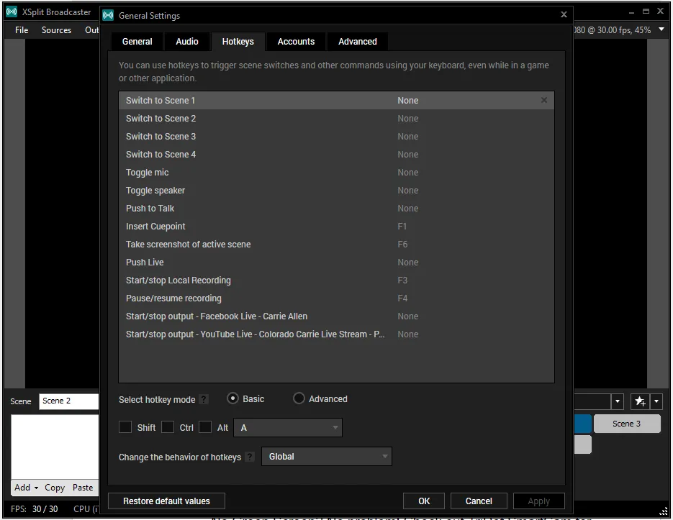Click the resize grip at window corner
Screen dimensions: 673x520
(664, 511)
